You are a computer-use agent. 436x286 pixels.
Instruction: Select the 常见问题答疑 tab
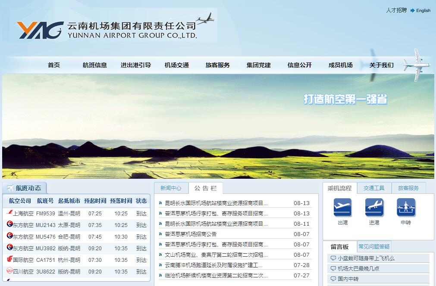pyautogui.click(x=374, y=247)
